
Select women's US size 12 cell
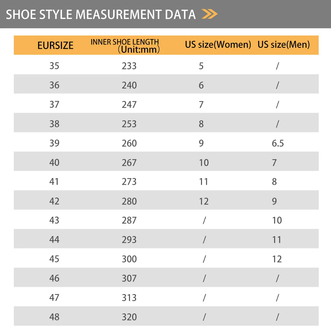[204, 201]
